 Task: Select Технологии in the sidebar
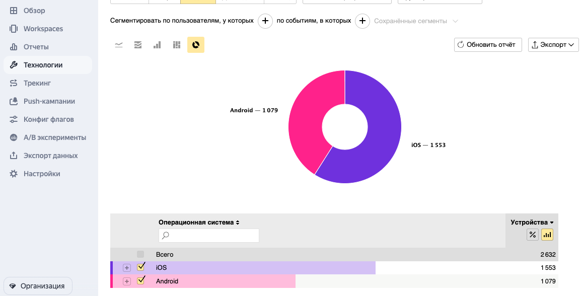pos(47,65)
